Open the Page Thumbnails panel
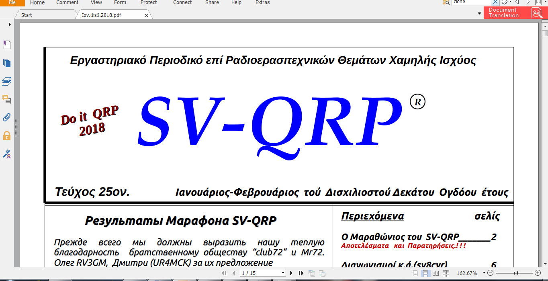This screenshot has width=548, height=281. pyautogui.click(x=7, y=63)
